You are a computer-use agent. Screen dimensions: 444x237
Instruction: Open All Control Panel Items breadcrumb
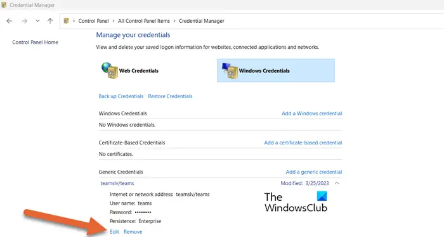pos(144,21)
